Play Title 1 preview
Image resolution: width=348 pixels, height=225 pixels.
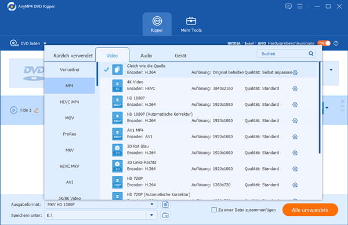(13, 110)
